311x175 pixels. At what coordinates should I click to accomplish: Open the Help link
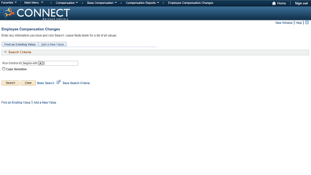click(x=299, y=23)
